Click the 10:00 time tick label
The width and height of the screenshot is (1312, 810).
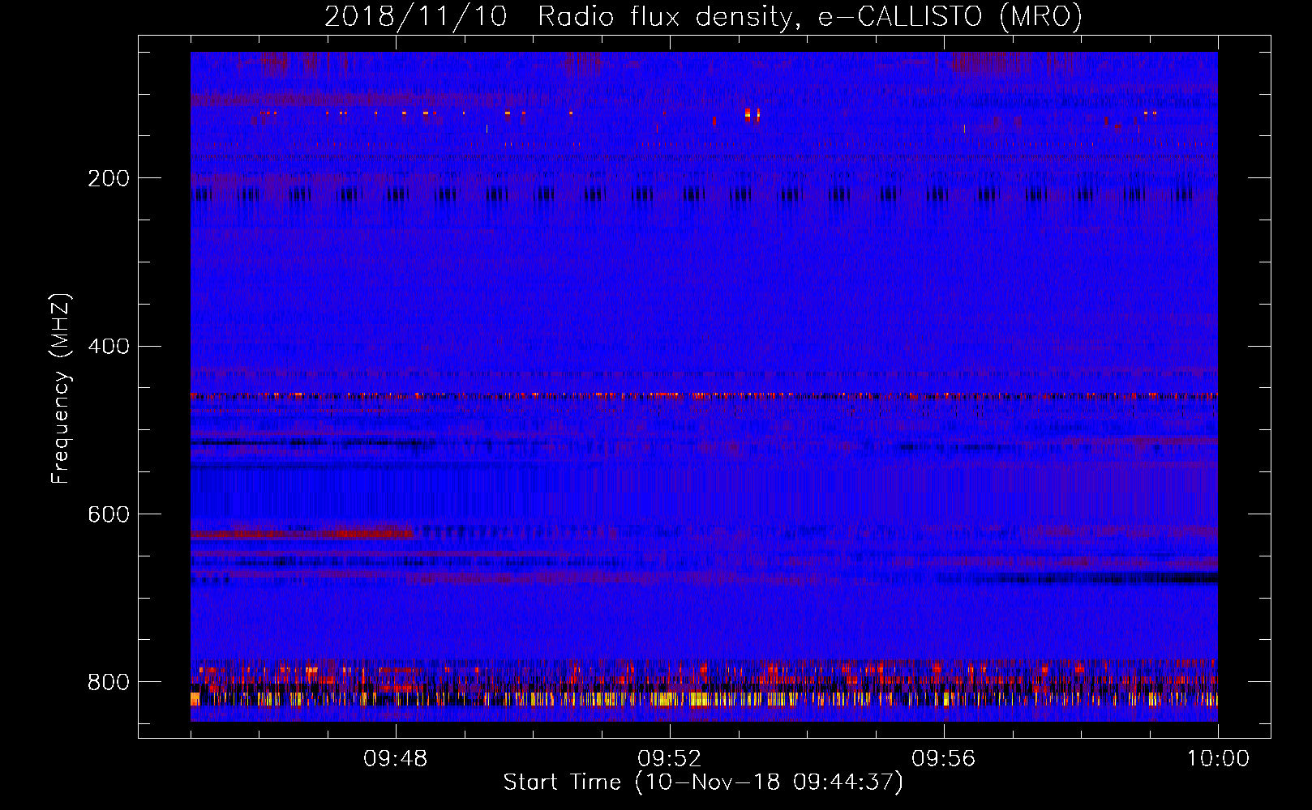click(x=1218, y=759)
